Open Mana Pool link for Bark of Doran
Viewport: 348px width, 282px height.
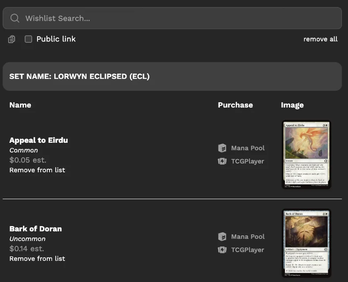tap(248, 237)
